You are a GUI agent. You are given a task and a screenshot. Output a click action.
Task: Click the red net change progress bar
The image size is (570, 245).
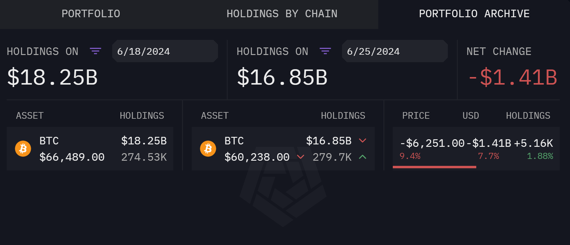(x=435, y=167)
